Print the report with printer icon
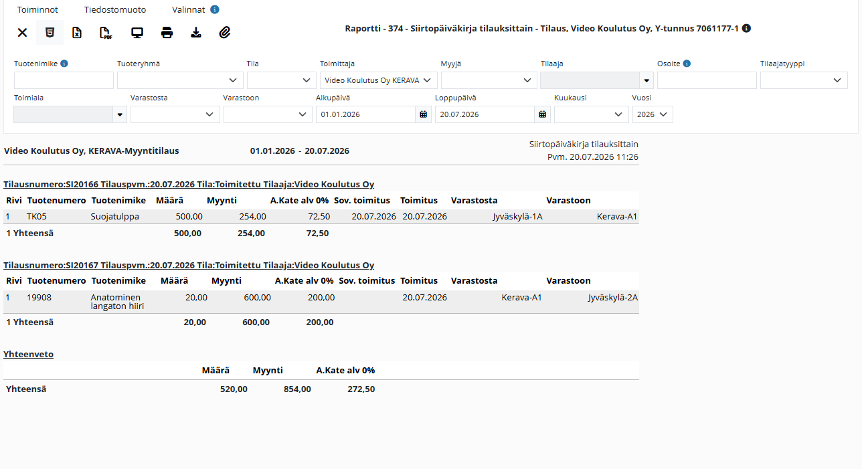 click(x=167, y=32)
